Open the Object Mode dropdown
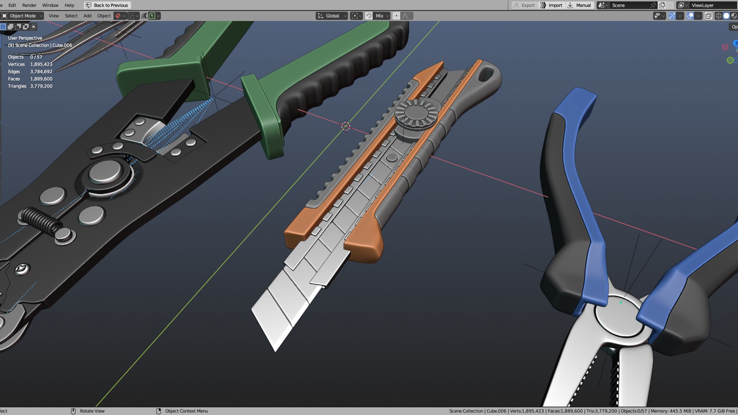Viewport: 738px width, 415px height. tap(22, 16)
